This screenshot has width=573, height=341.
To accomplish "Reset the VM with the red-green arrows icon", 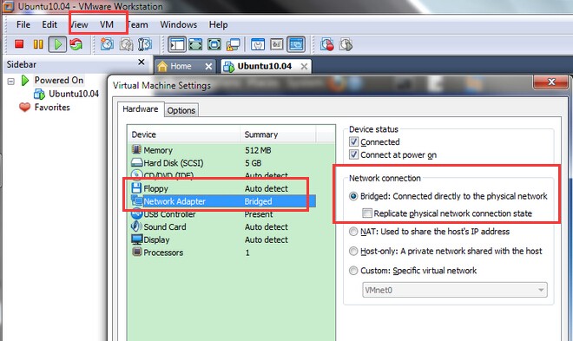I will 76,44.
